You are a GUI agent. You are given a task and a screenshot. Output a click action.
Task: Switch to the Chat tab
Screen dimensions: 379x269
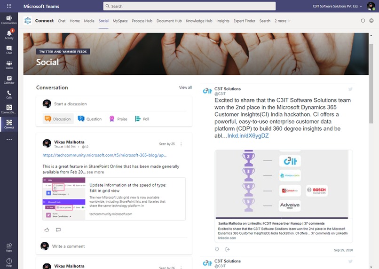[x=62, y=21]
